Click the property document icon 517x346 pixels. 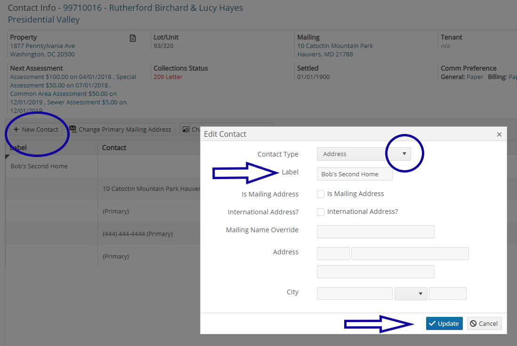[x=133, y=38]
